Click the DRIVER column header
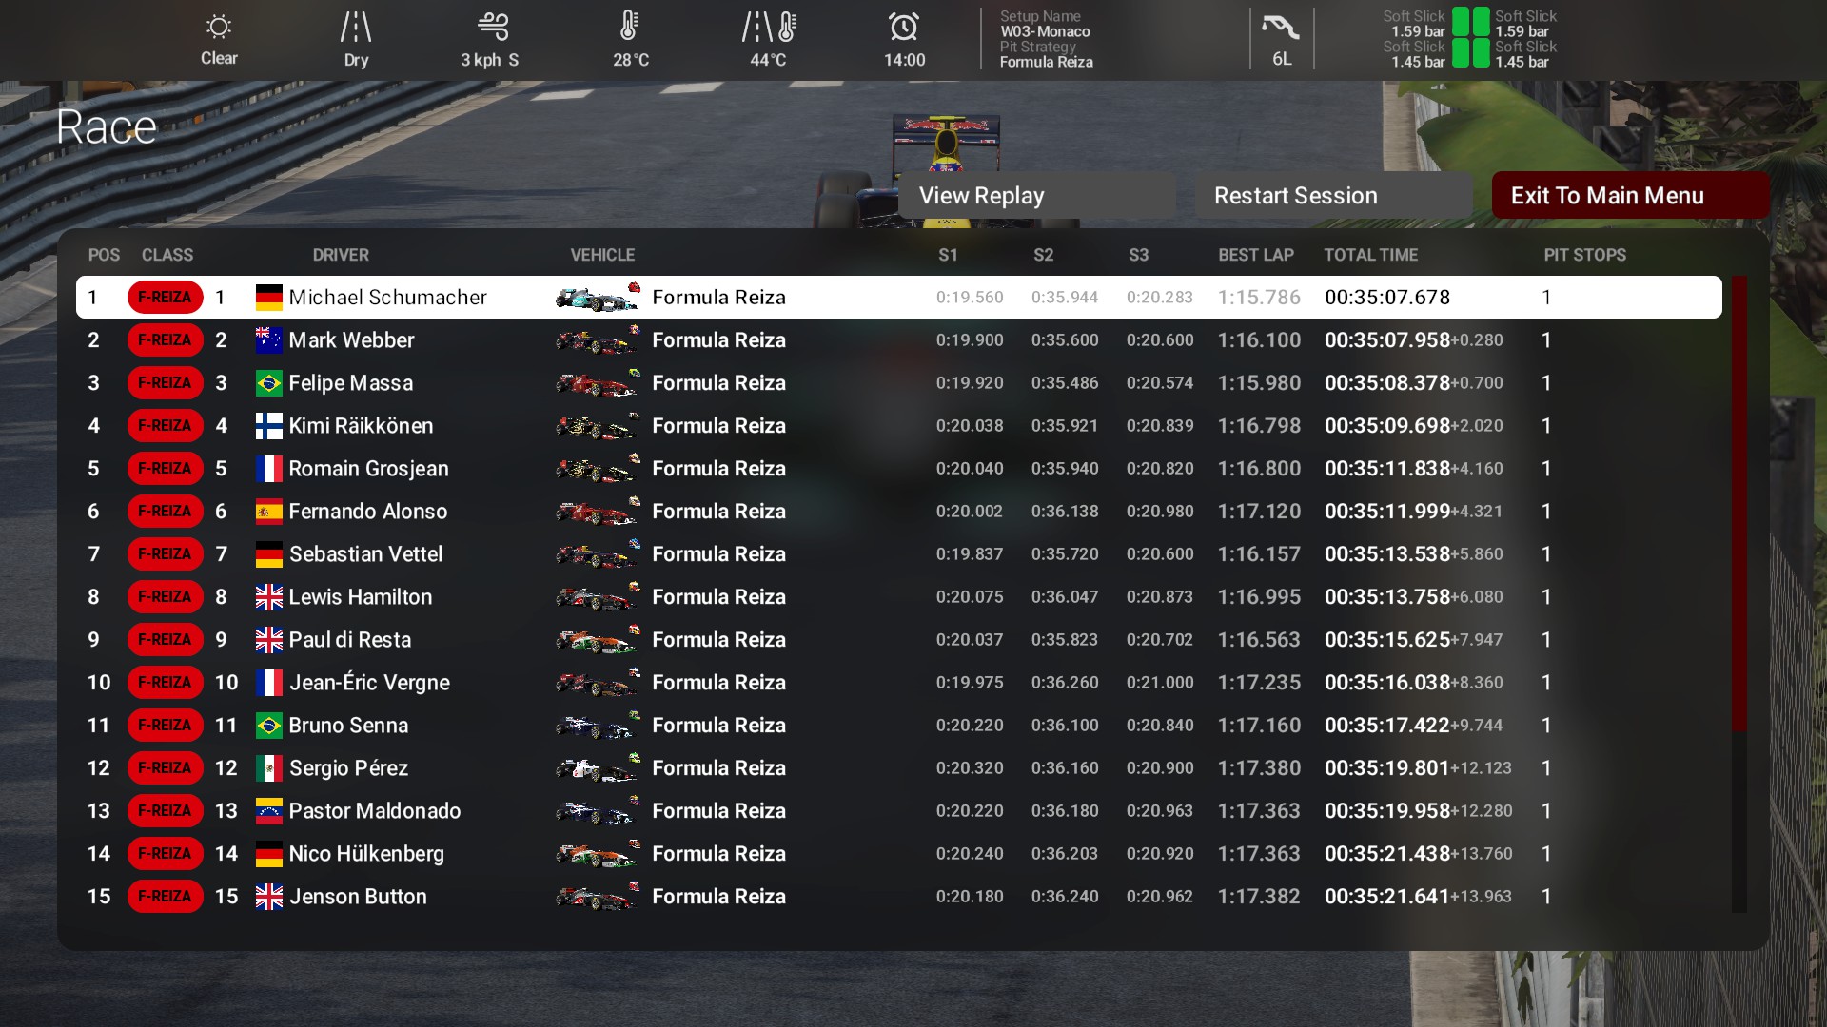This screenshot has height=1027, width=1827. coord(341,255)
